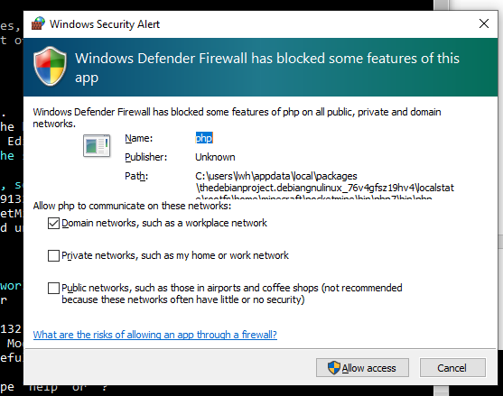Click the 'Private networks, such as my home' label

click(x=175, y=255)
